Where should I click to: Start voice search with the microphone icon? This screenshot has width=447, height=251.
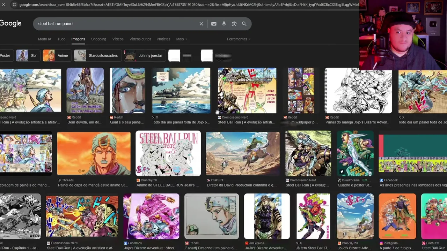click(x=224, y=24)
